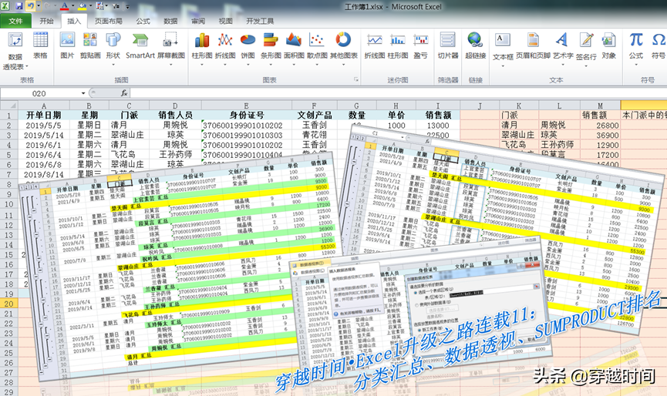Insert a 柱形图 column chart in 图表 group
This screenshot has width=667, height=396.
(201, 49)
